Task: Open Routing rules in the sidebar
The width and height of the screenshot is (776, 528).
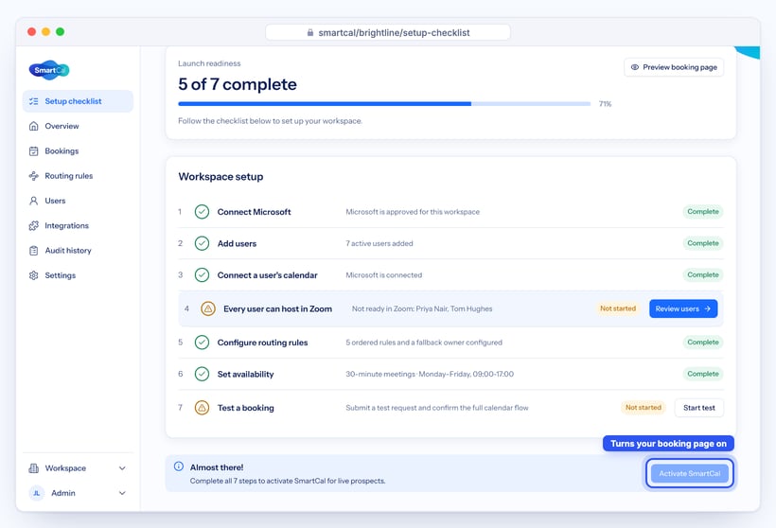Action: coord(78,176)
